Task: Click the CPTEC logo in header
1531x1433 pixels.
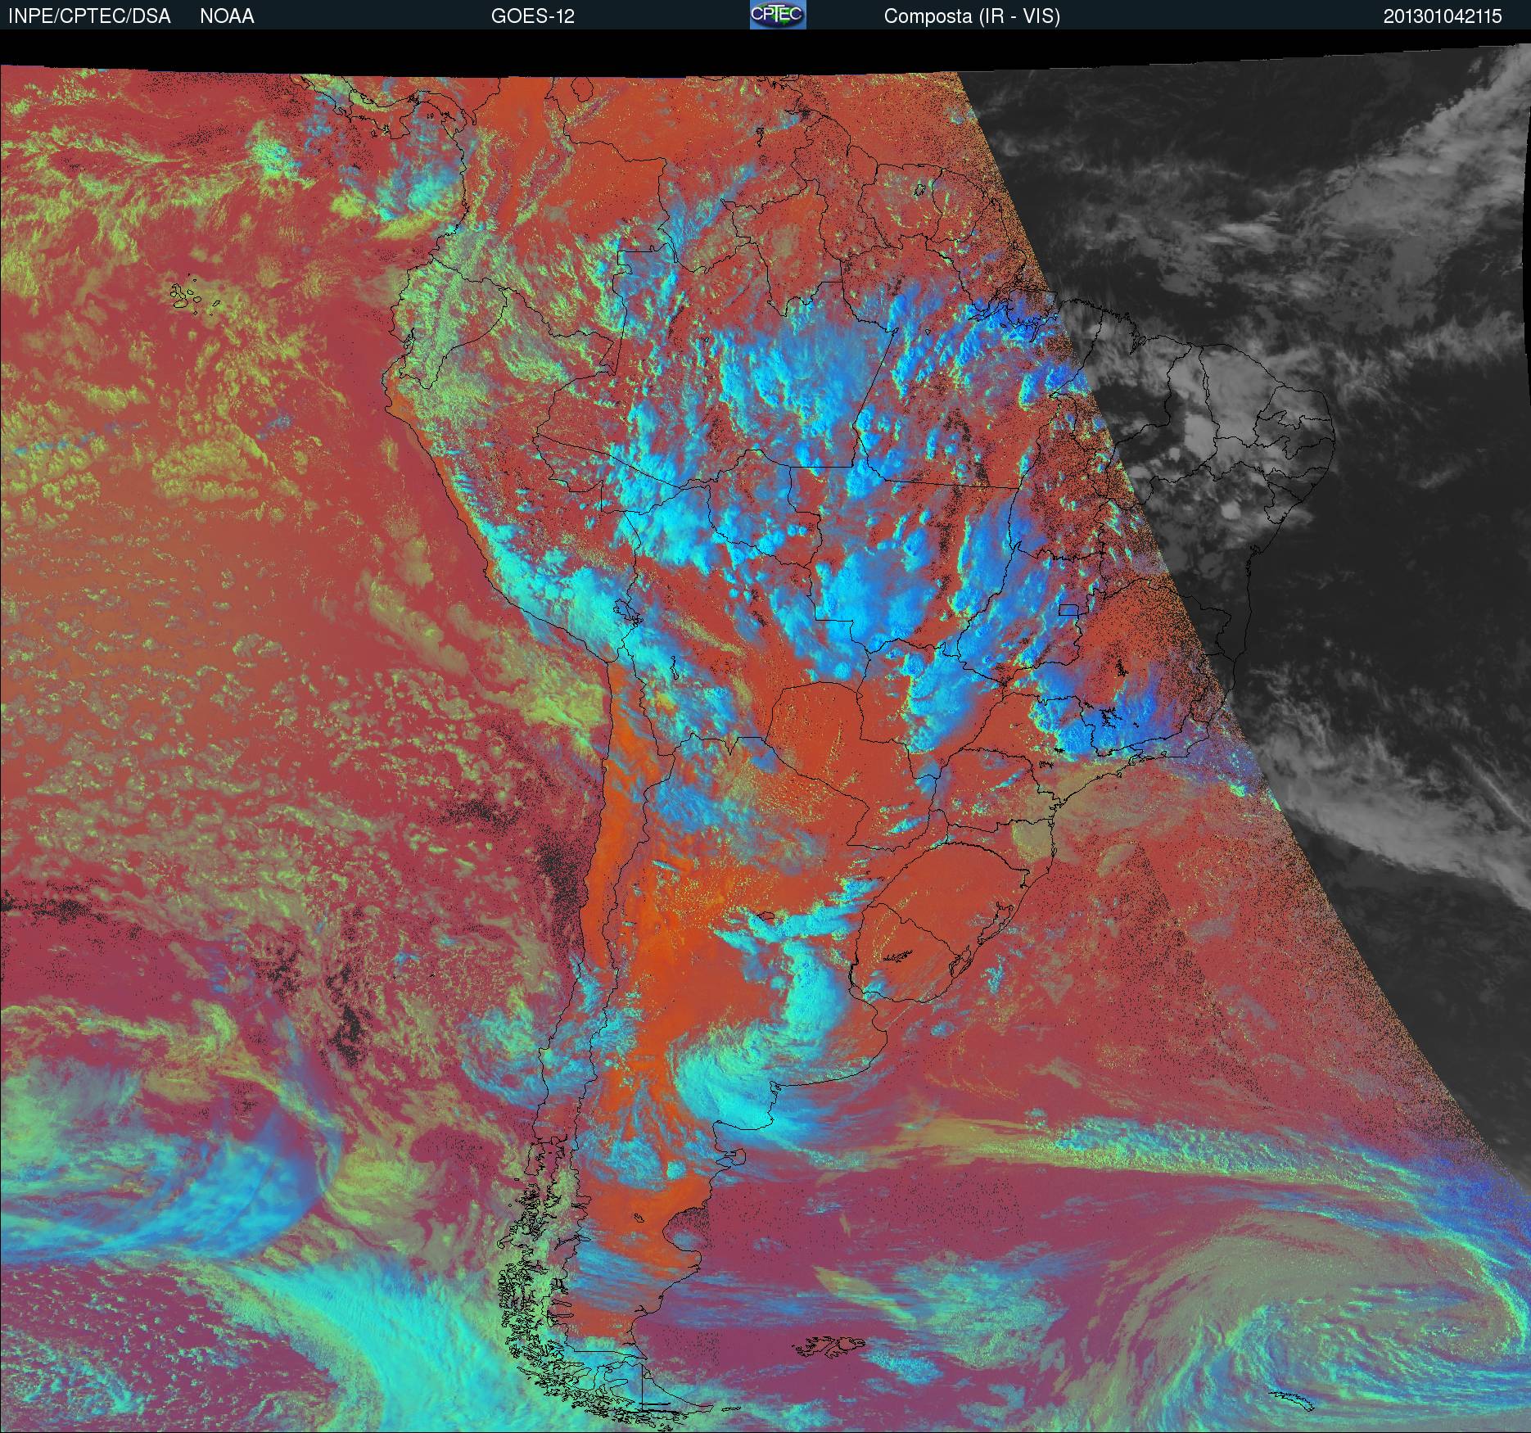Action: click(778, 15)
